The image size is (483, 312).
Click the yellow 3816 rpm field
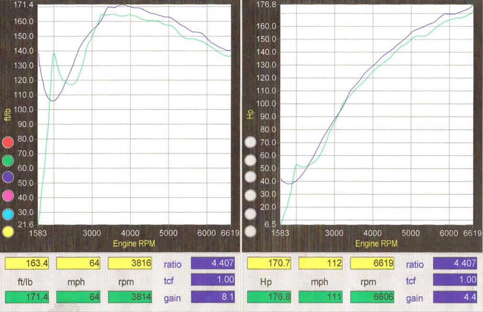130,264
